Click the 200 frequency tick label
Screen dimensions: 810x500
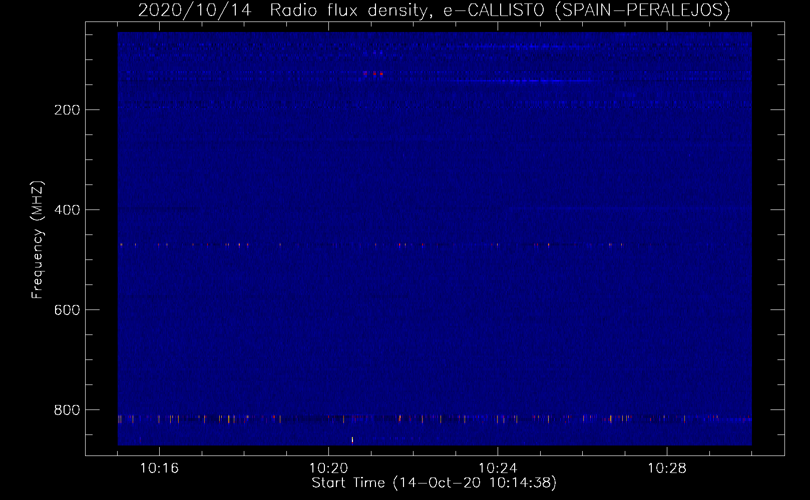pos(67,110)
